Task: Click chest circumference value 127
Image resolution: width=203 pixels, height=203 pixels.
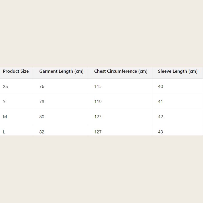Action: pyautogui.click(x=98, y=132)
